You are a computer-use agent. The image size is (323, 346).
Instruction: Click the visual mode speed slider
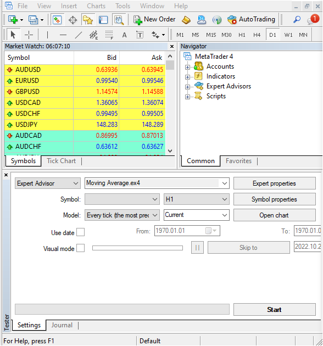pos(137,248)
